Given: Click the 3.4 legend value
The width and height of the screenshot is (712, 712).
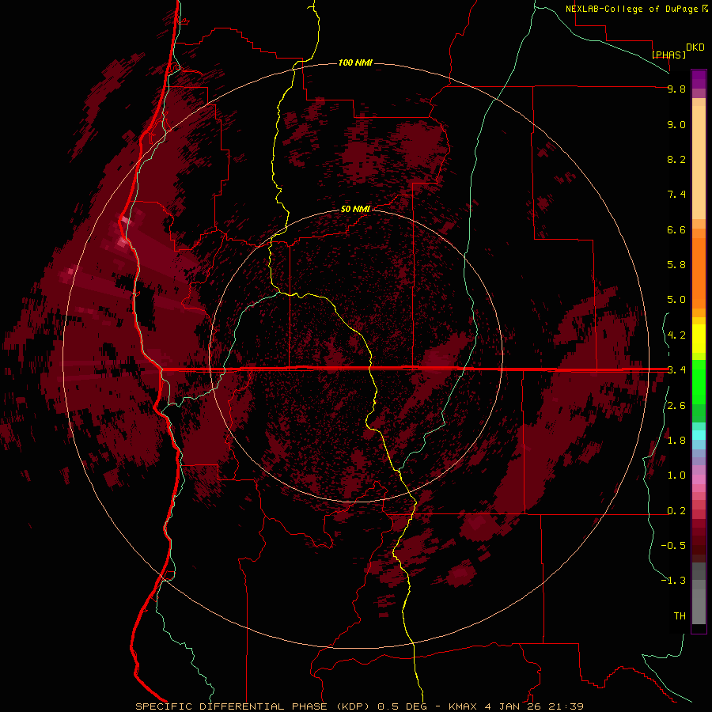Looking at the screenshot, I should 676,370.
